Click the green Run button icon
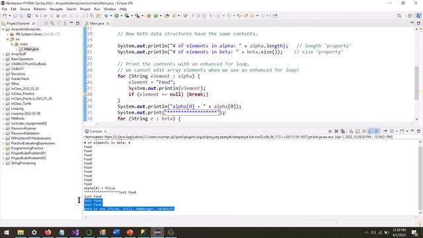423x238 pixels. click(x=116, y=16)
